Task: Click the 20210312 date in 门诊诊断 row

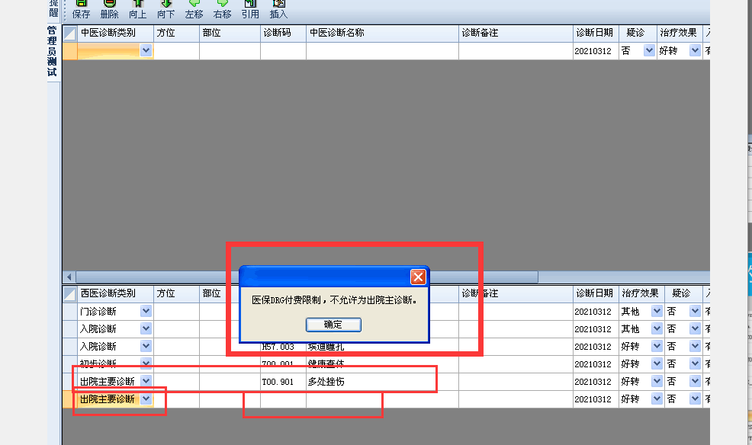Action: point(596,312)
